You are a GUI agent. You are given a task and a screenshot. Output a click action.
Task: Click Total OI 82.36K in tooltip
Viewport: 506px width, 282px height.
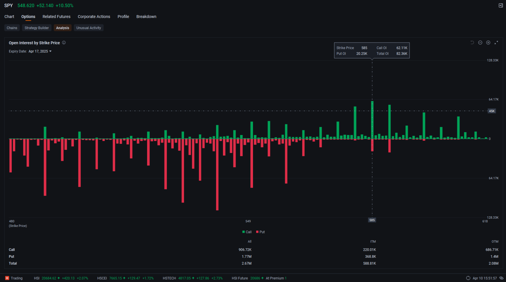[x=392, y=54]
